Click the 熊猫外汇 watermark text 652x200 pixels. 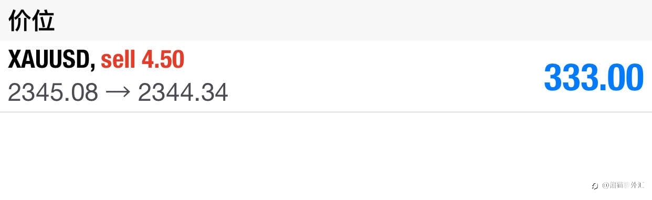[x=627, y=186]
